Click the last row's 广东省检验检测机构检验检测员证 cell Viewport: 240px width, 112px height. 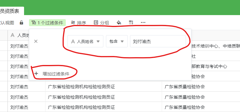pyautogui.click(x=103, y=107)
